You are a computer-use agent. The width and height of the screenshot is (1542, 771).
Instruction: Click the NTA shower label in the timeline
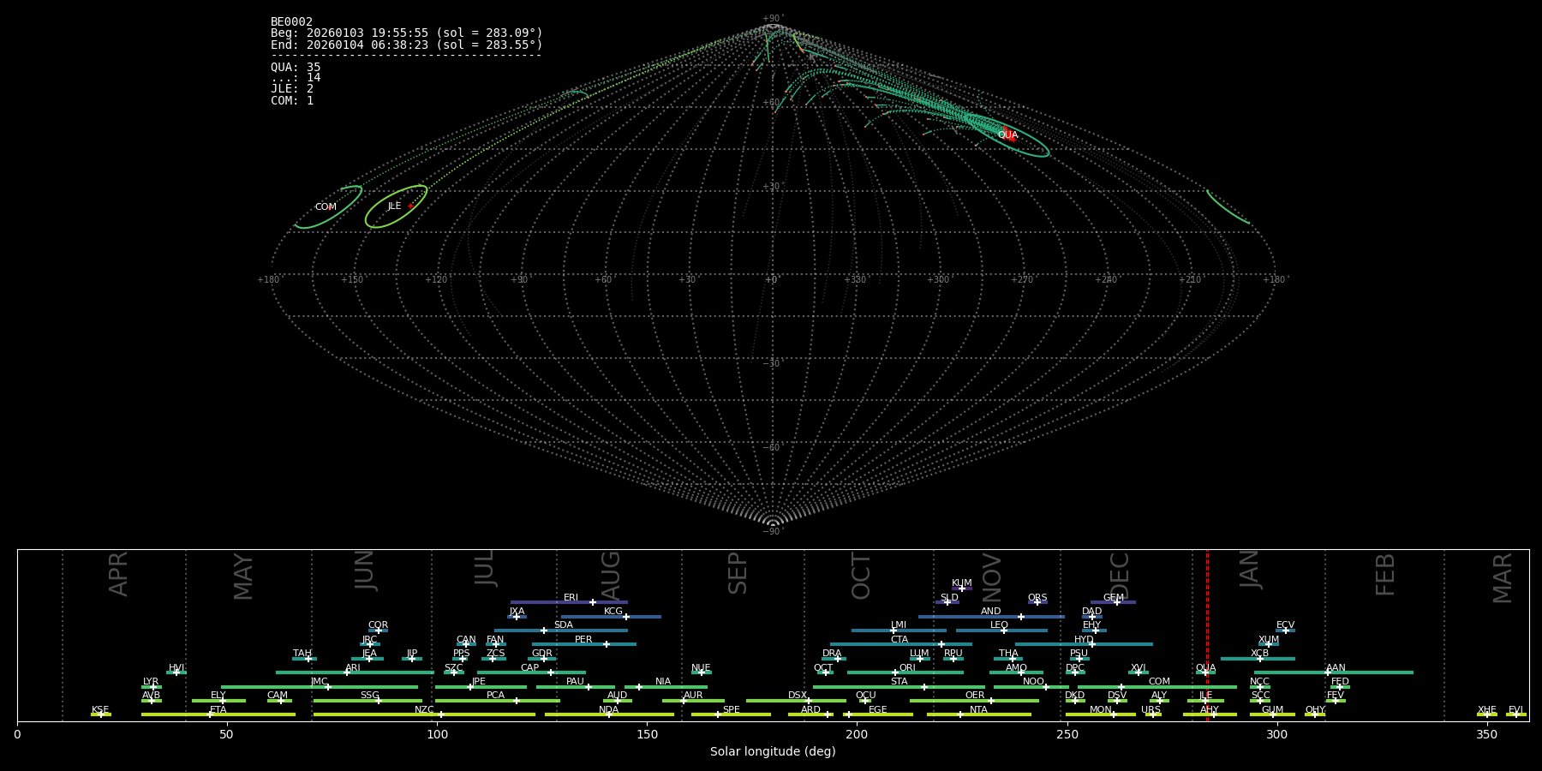[x=978, y=710]
